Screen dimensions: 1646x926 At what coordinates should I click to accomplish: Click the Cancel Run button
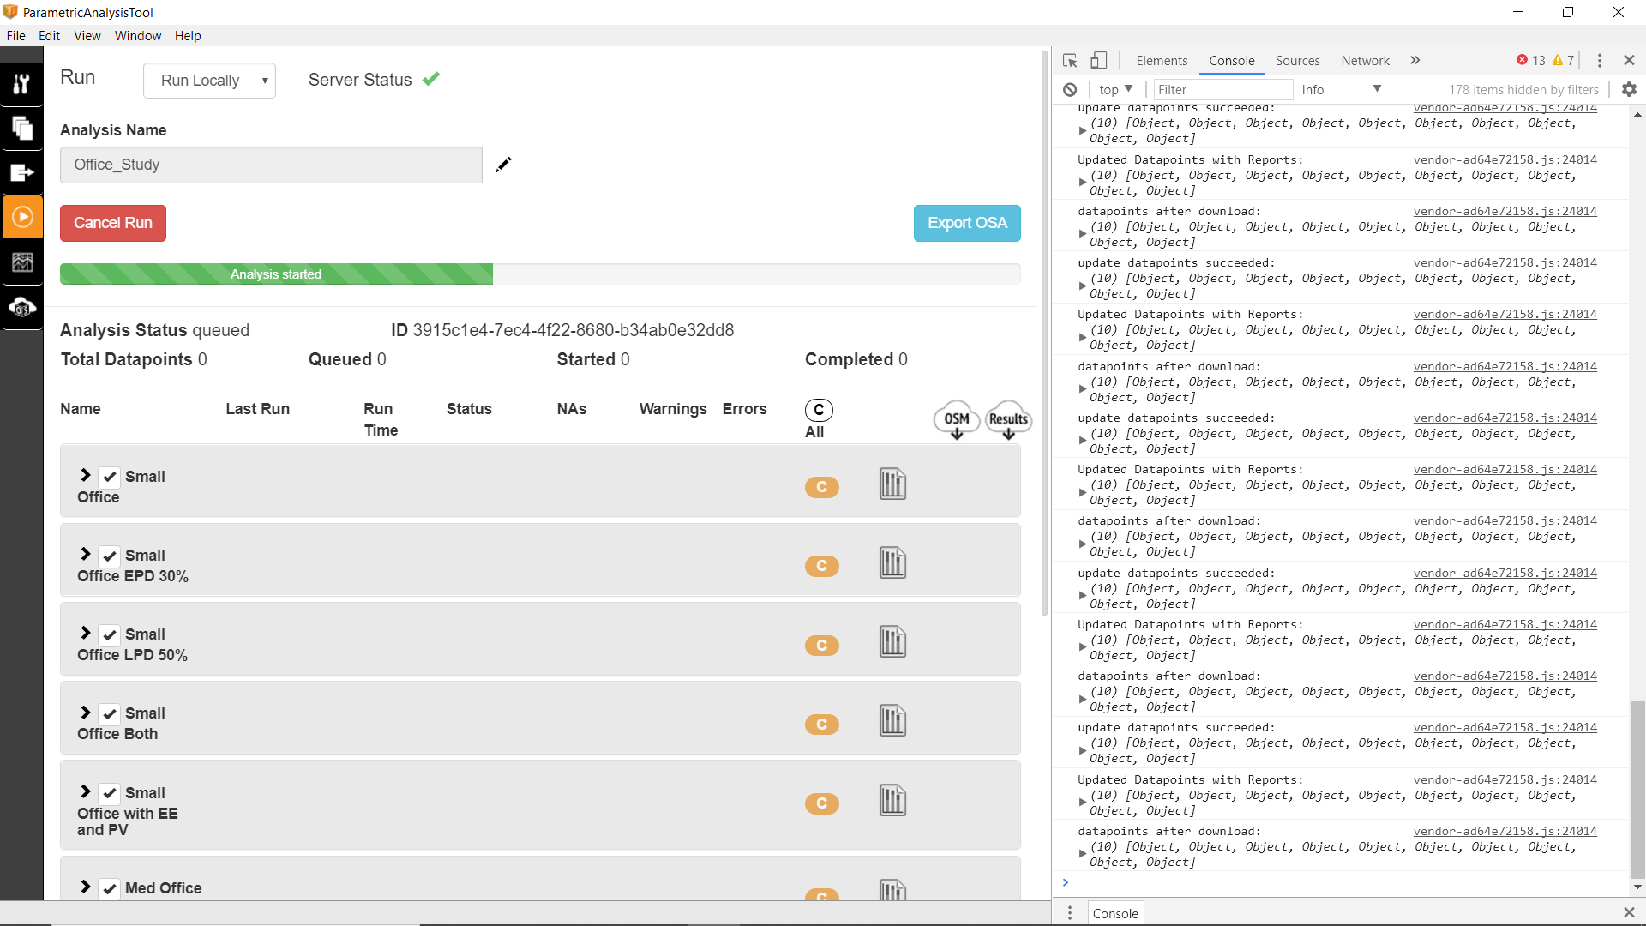coord(112,223)
